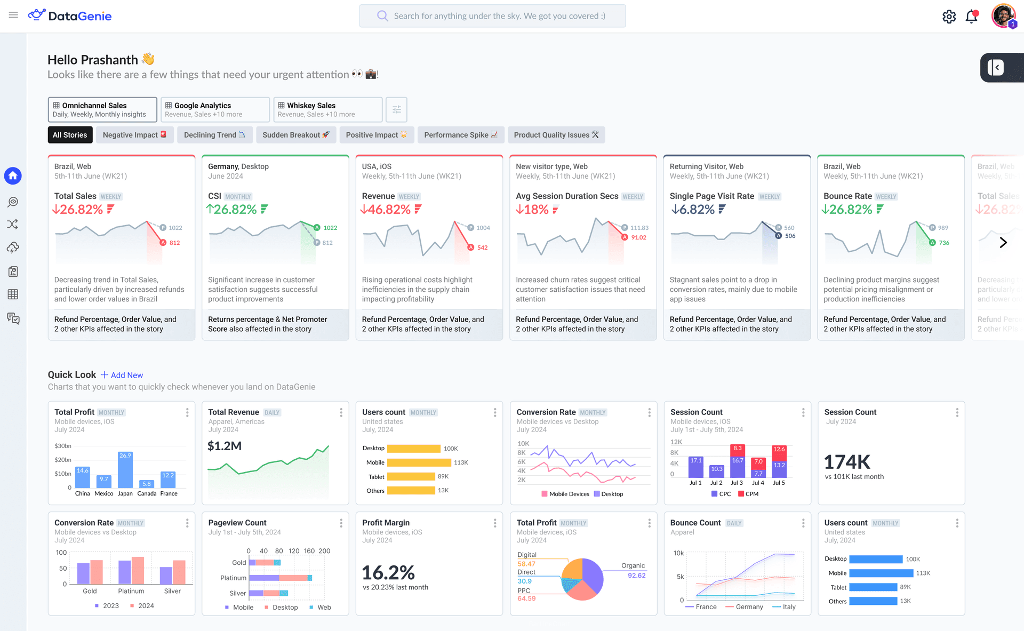Click Add New in Quick Look section

[122, 375]
